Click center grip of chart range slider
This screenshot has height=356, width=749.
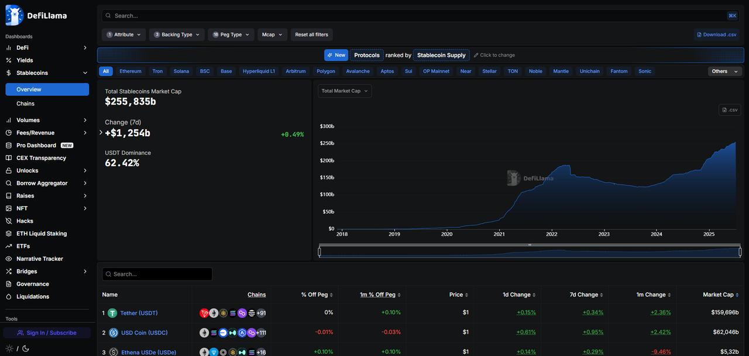pyautogui.click(x=530, y=245)
